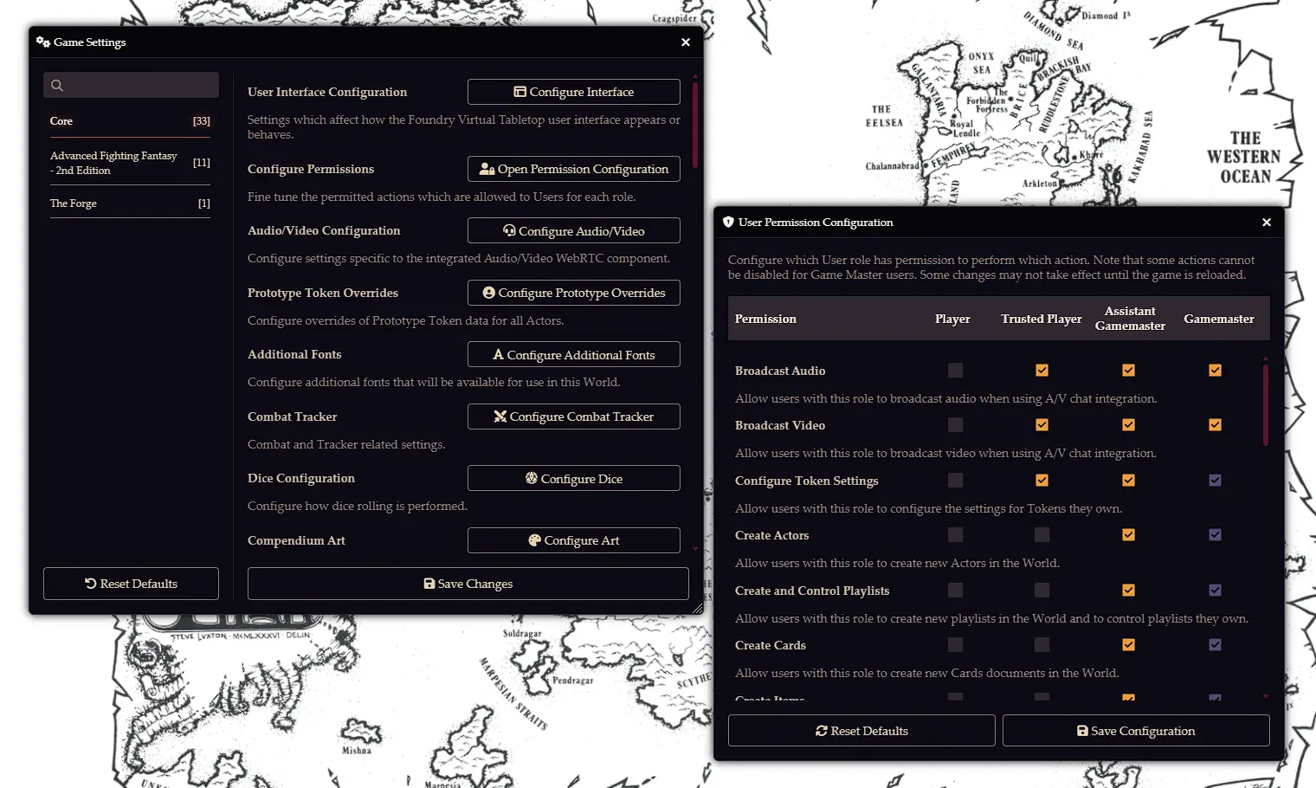Screen dimensions: 1316x788
Task: Open Configure Combat Tracker
Action: (x=573, y=417)
